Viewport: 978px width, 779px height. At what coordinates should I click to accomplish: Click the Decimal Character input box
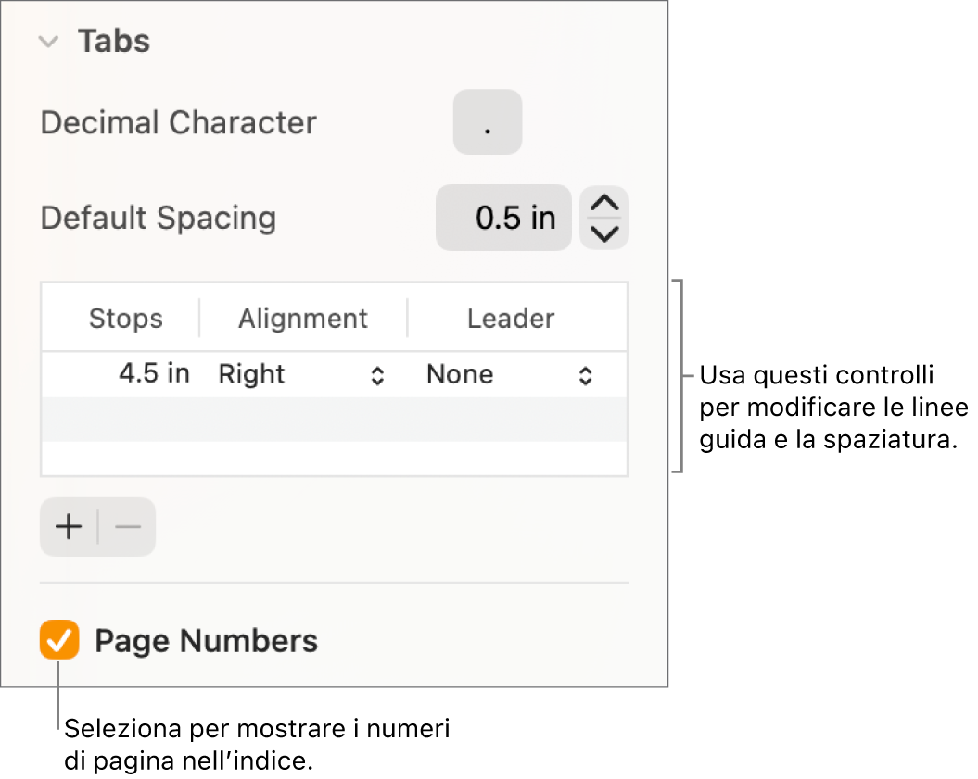point(488,122)
